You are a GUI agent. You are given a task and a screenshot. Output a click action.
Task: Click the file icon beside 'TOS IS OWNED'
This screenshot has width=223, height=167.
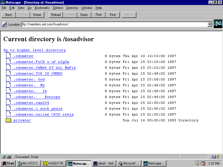click(8, 73)
